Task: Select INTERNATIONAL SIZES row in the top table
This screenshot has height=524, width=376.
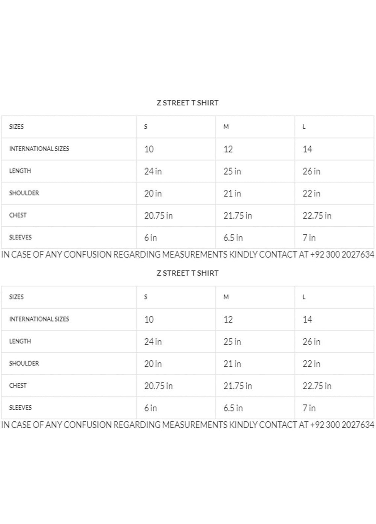Action: (187, 149)
